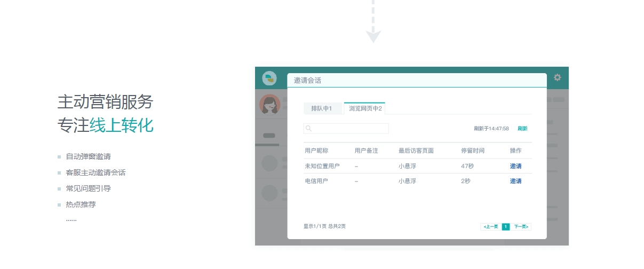
Task: Click the 最后访客页面 column header
Action: click(x=416, y=151)
